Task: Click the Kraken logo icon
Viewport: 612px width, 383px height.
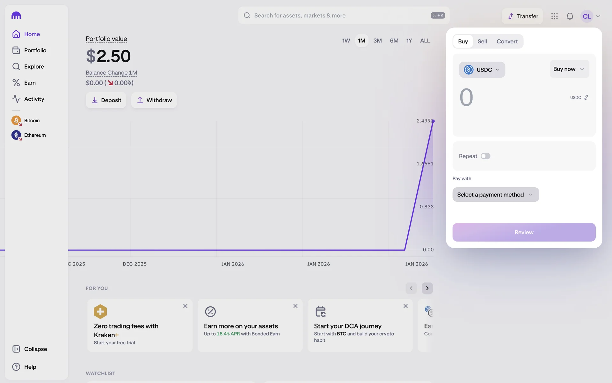Action: click(x=16, y=15)
